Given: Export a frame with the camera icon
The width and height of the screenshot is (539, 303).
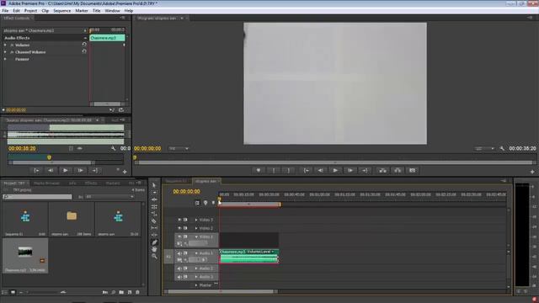Looking at the screenshot, I should click(x=412, y=170).
